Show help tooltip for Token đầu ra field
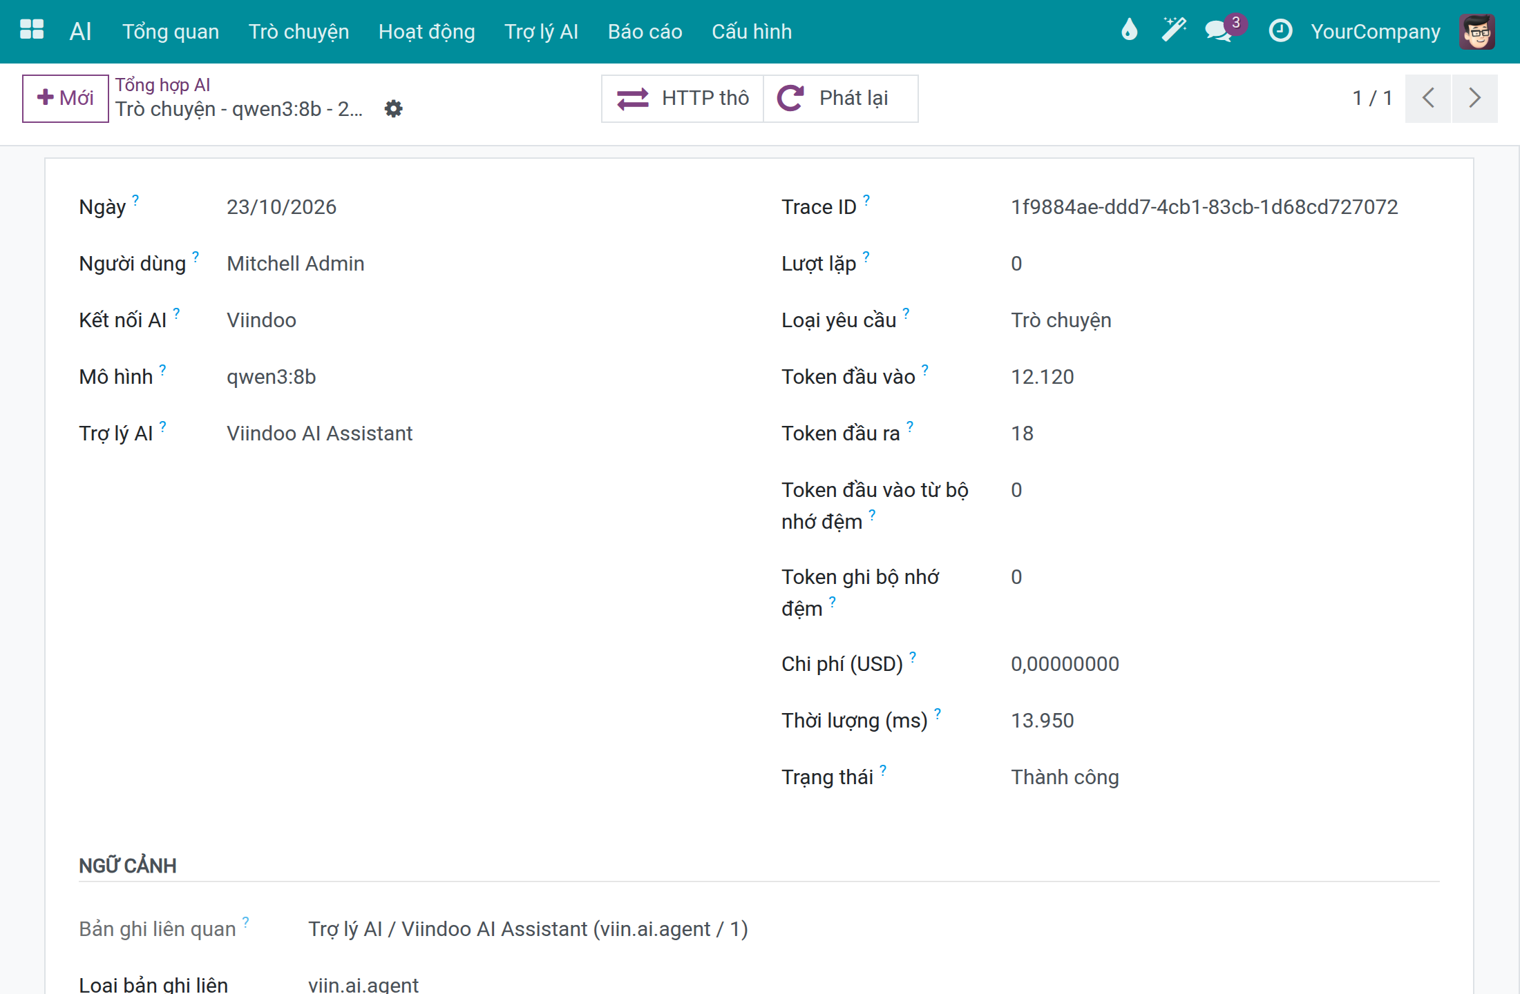The width and height of the screenshot is (1520, 994). coord(910,426)
